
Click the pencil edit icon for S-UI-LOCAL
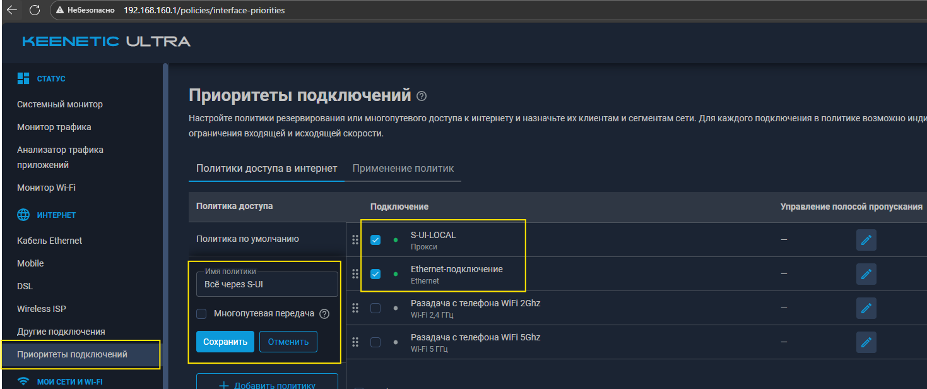866,240
